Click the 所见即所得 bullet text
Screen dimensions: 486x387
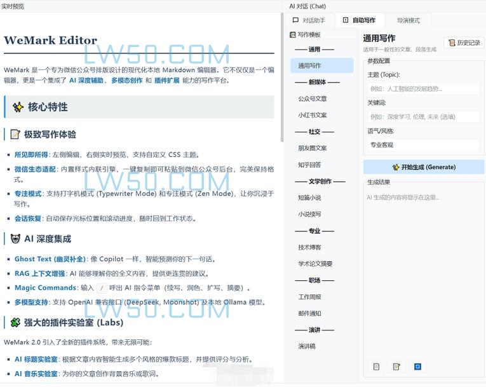click(31, 154)
